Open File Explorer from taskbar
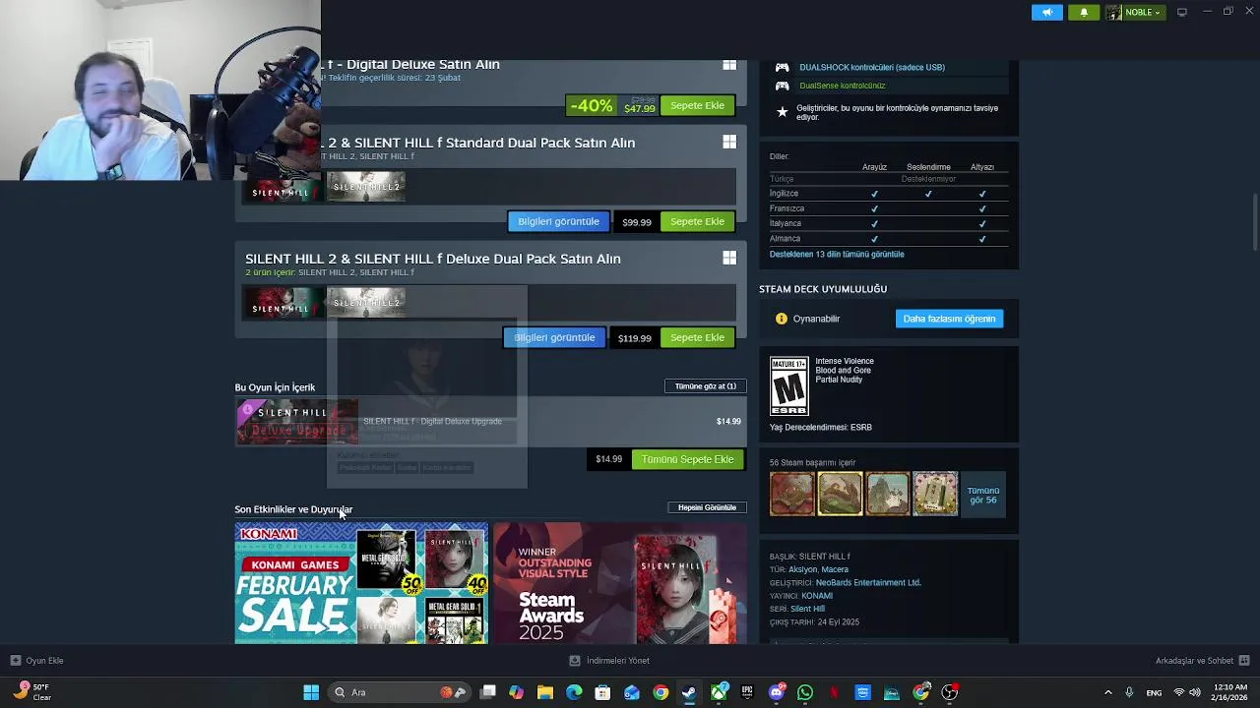The width and height of the screenshot is (1260, 708). 544,692
